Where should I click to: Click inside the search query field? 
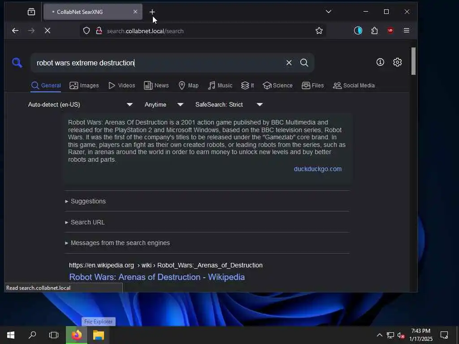coord(158,63)
